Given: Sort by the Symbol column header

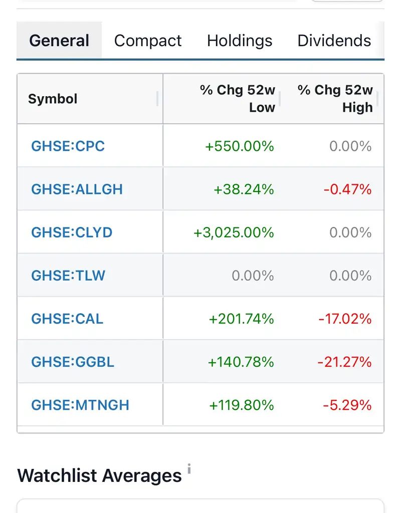Looking at the screenshot, I should pos(53,99).
